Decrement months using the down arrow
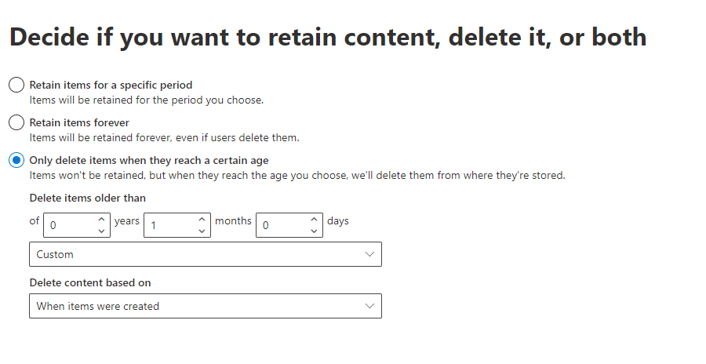Image resolution: width=706 pixels, height=364 pixels. [202, 231]
